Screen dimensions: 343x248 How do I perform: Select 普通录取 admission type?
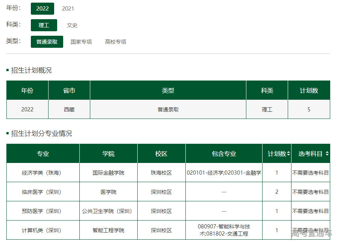tap(47, 42)
